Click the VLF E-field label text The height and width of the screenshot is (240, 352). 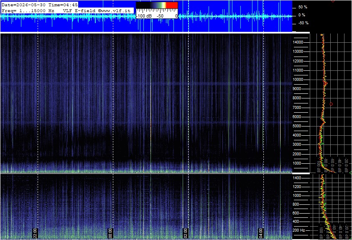point(79,10)
